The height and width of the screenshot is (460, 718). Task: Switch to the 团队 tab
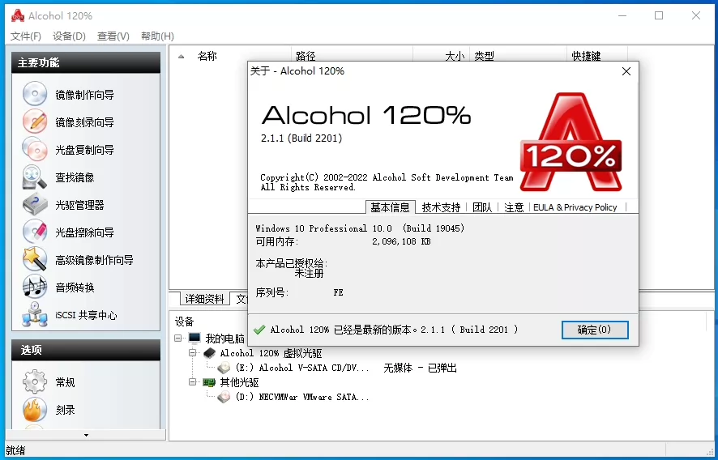482,207
